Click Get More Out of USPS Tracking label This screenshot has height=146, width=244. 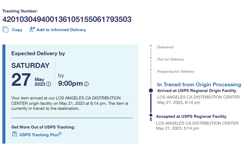[43, 127]
